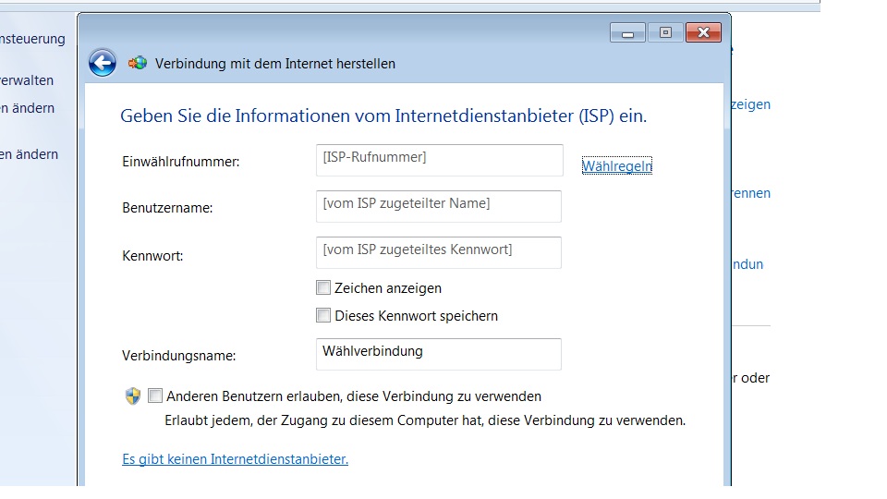This screenshot has height=499, width=887.
Task: Click the Verbindungsname field with 'Wählverbindung'
Action: (438, 354)
